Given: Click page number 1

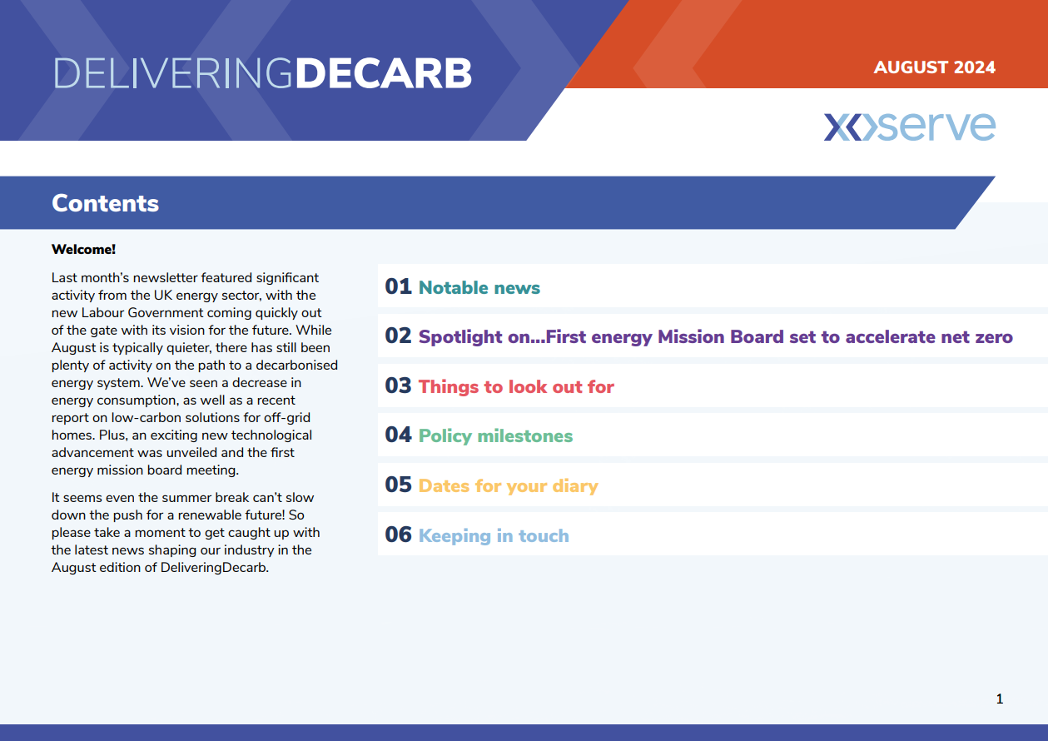Looking at the screenshot, I should click(1000, 699).
